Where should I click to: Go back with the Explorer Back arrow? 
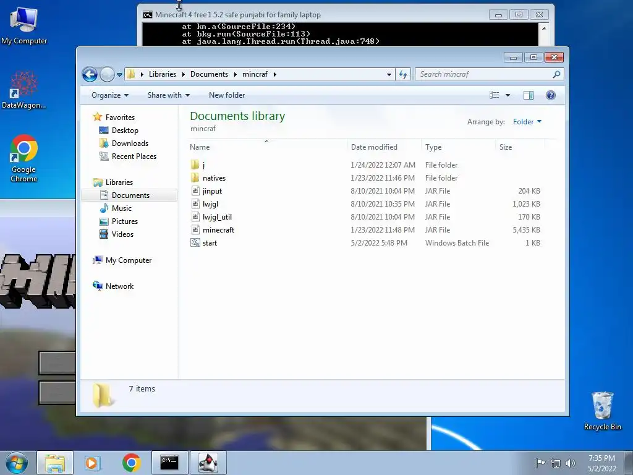(x=90, y=74)
